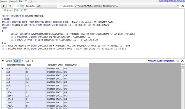Click the ') X' subquery alias line

point(4,43)
